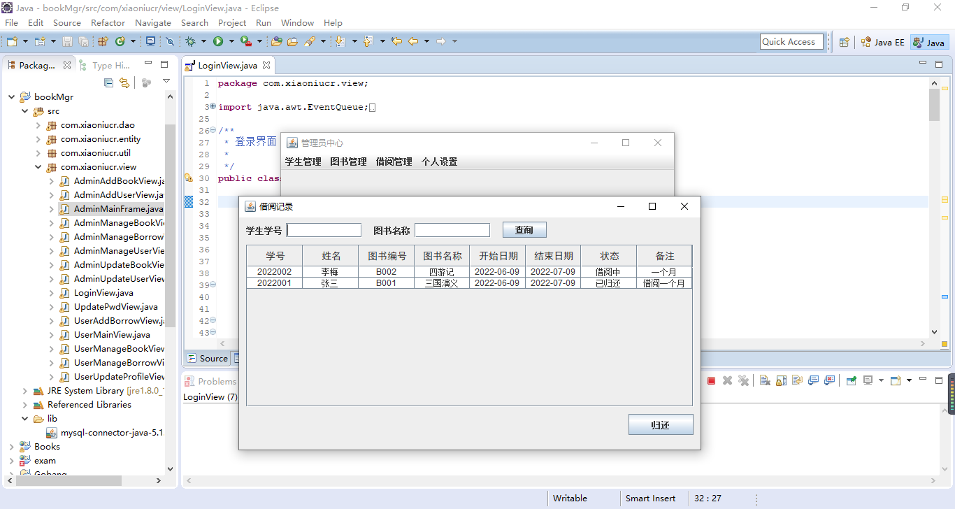Open 图书管理 menu in 管理员中心 window
This screenshot has width=955, height=509.
point(348,162)
